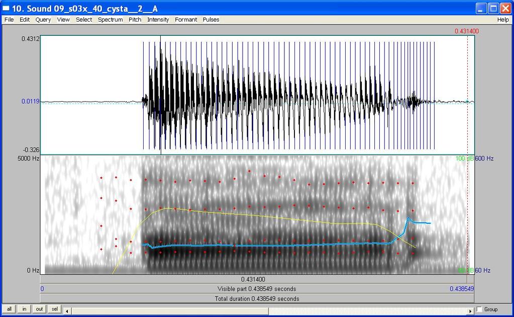Open the Pitch menu
The height and width of the screenshot is (317, 514).
[x=135, y=20]
